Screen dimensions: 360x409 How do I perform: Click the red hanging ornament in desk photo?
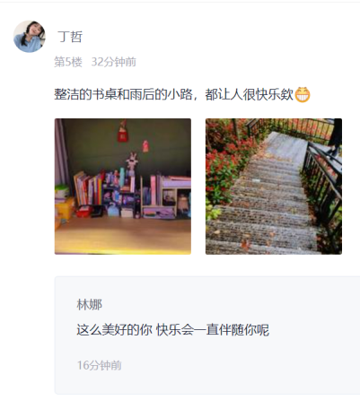(122, 131)
